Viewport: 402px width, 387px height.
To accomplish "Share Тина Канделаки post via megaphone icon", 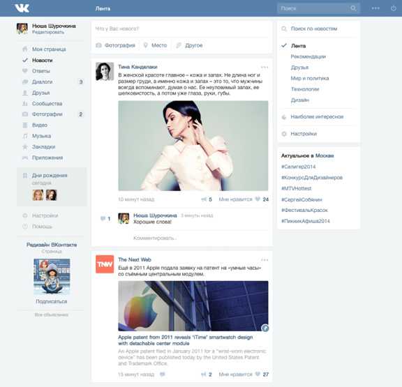I will [204, 199].
